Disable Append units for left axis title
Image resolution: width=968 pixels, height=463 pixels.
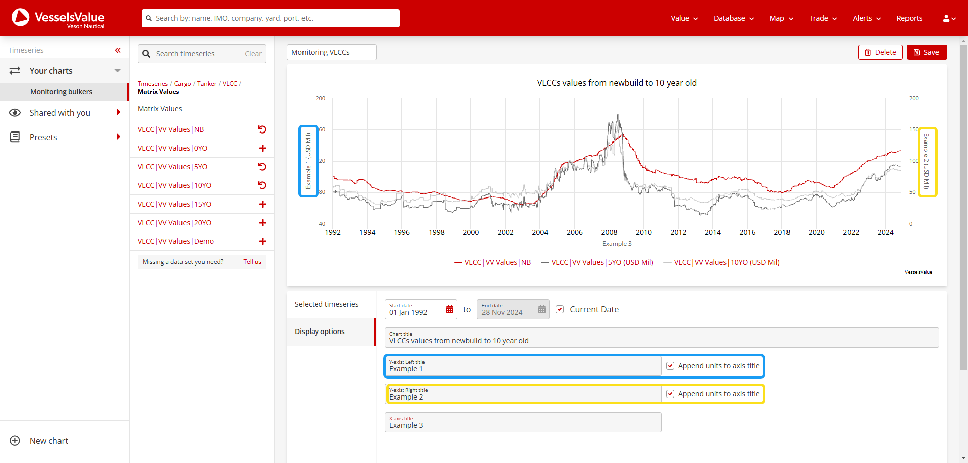[670, 365]
